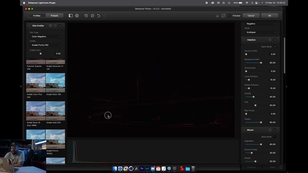Open Adobe Acrobat from the Dock
The image size is (308, 173).
(x=182, y=169)
